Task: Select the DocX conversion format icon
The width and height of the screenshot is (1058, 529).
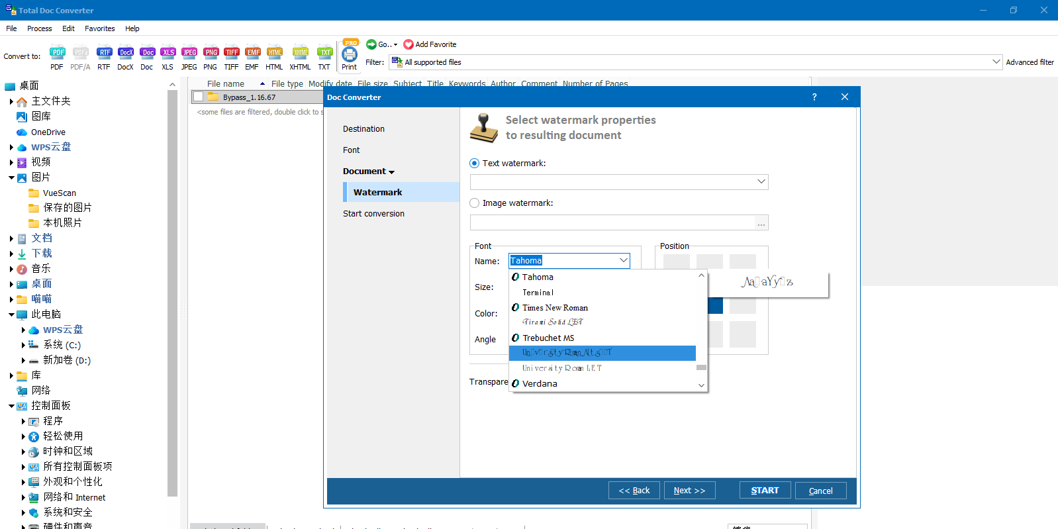Action: click(x=126, y=54)
